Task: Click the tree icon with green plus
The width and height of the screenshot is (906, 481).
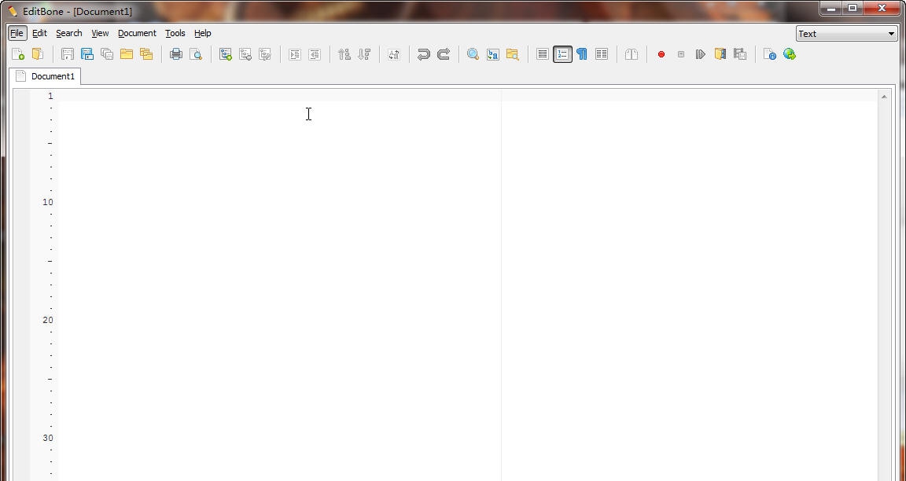Action: pyautogui.click(x=226, y=54)
